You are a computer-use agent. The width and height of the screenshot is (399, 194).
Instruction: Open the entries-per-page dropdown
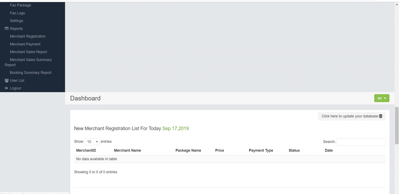92,142
